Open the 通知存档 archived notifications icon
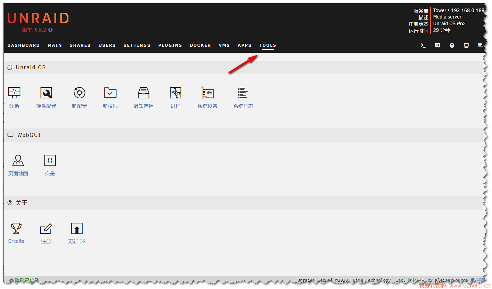Viewport: 492px width, 289px height. click(144, 93)
